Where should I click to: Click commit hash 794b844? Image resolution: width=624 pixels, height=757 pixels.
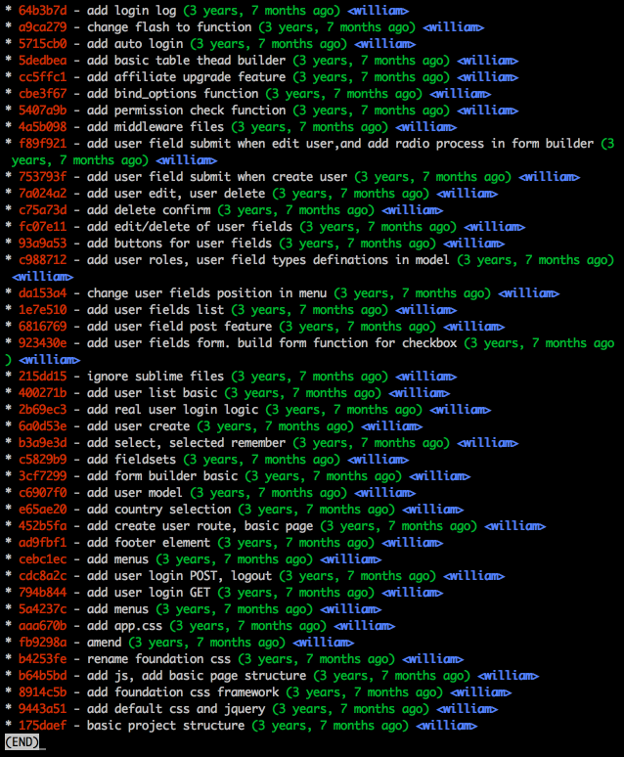click(x=42, y=593)
